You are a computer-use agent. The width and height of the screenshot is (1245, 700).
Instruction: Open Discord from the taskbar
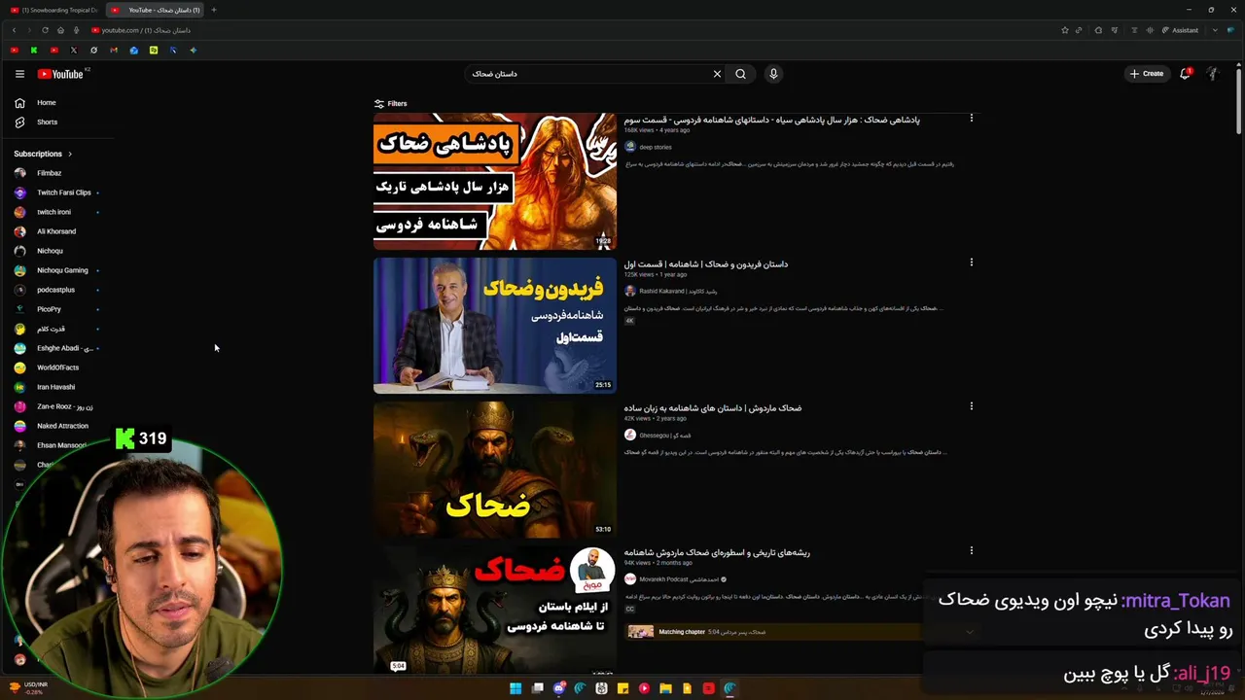click(x=558, y=688)
